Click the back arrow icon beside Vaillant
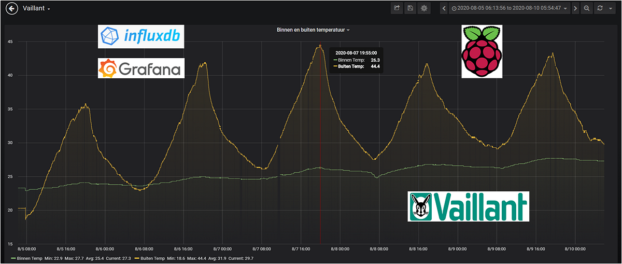The width and height of the screenshot is (622, 264). [x=12, y=8]
